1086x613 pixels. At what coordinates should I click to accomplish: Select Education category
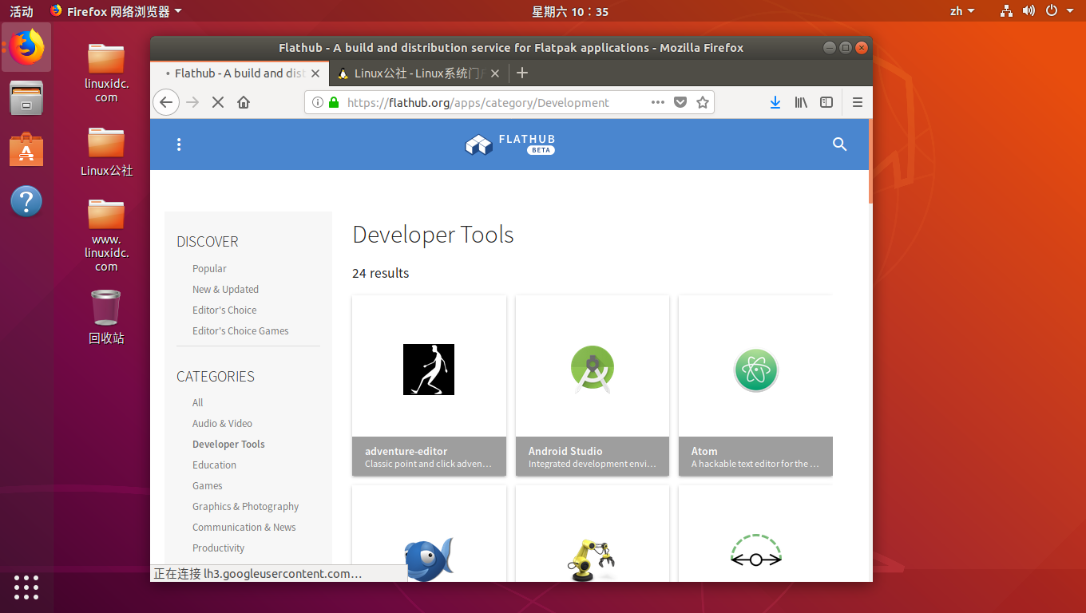(x=214, y=465)
